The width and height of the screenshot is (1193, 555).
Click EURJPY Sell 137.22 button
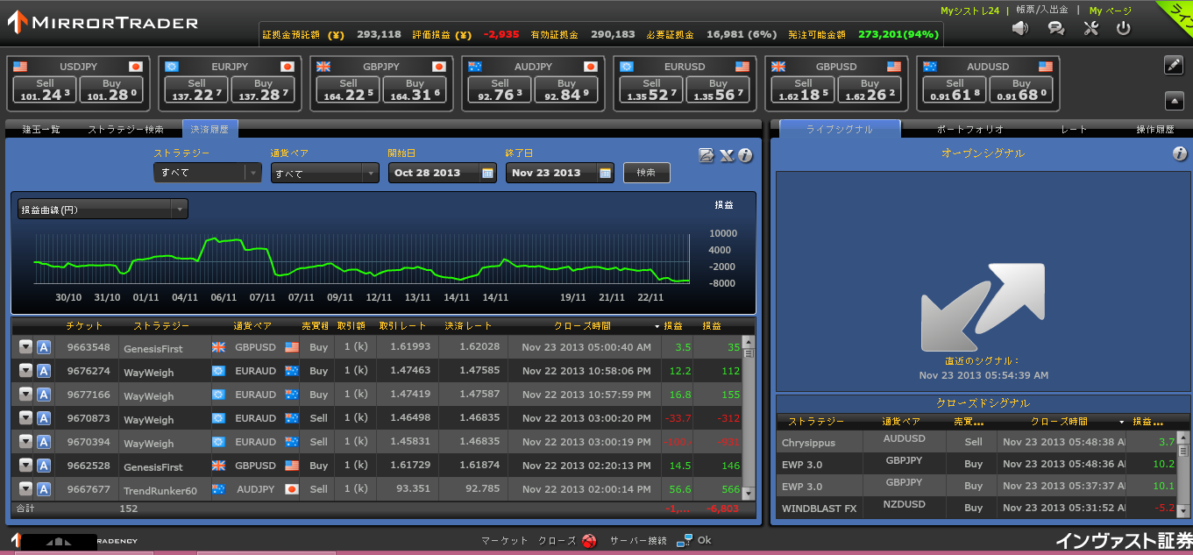point(196,90)
